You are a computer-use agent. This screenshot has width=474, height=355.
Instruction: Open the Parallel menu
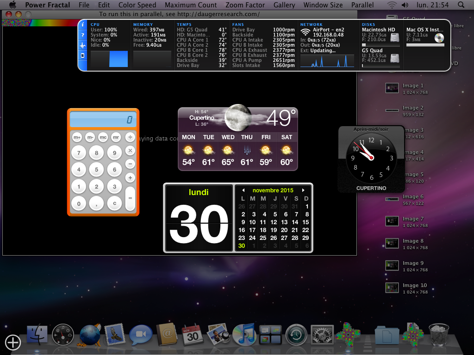point(362,5)
